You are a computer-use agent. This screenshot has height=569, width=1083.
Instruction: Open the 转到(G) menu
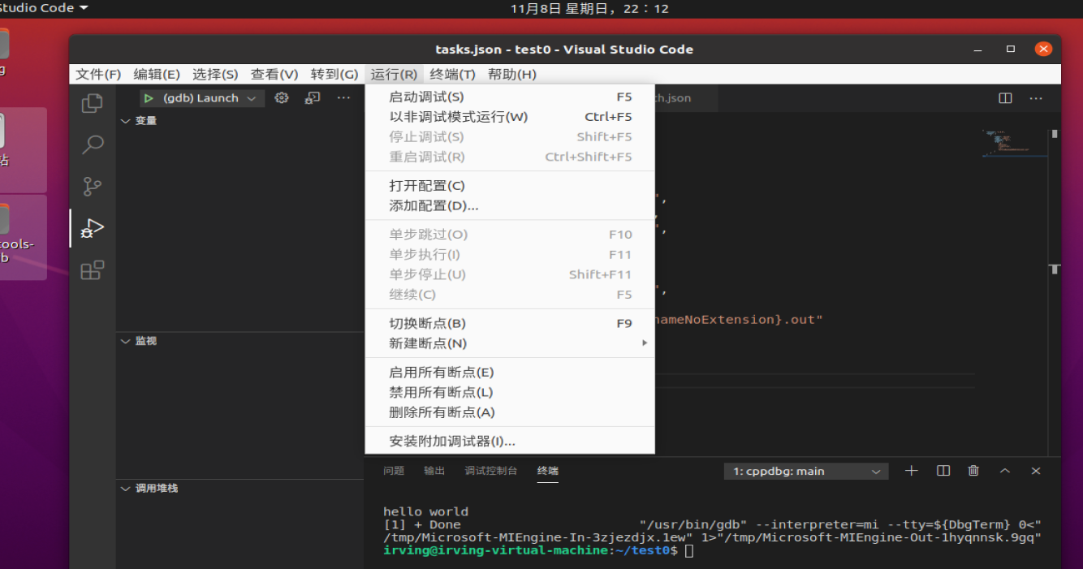pos(334,75)
